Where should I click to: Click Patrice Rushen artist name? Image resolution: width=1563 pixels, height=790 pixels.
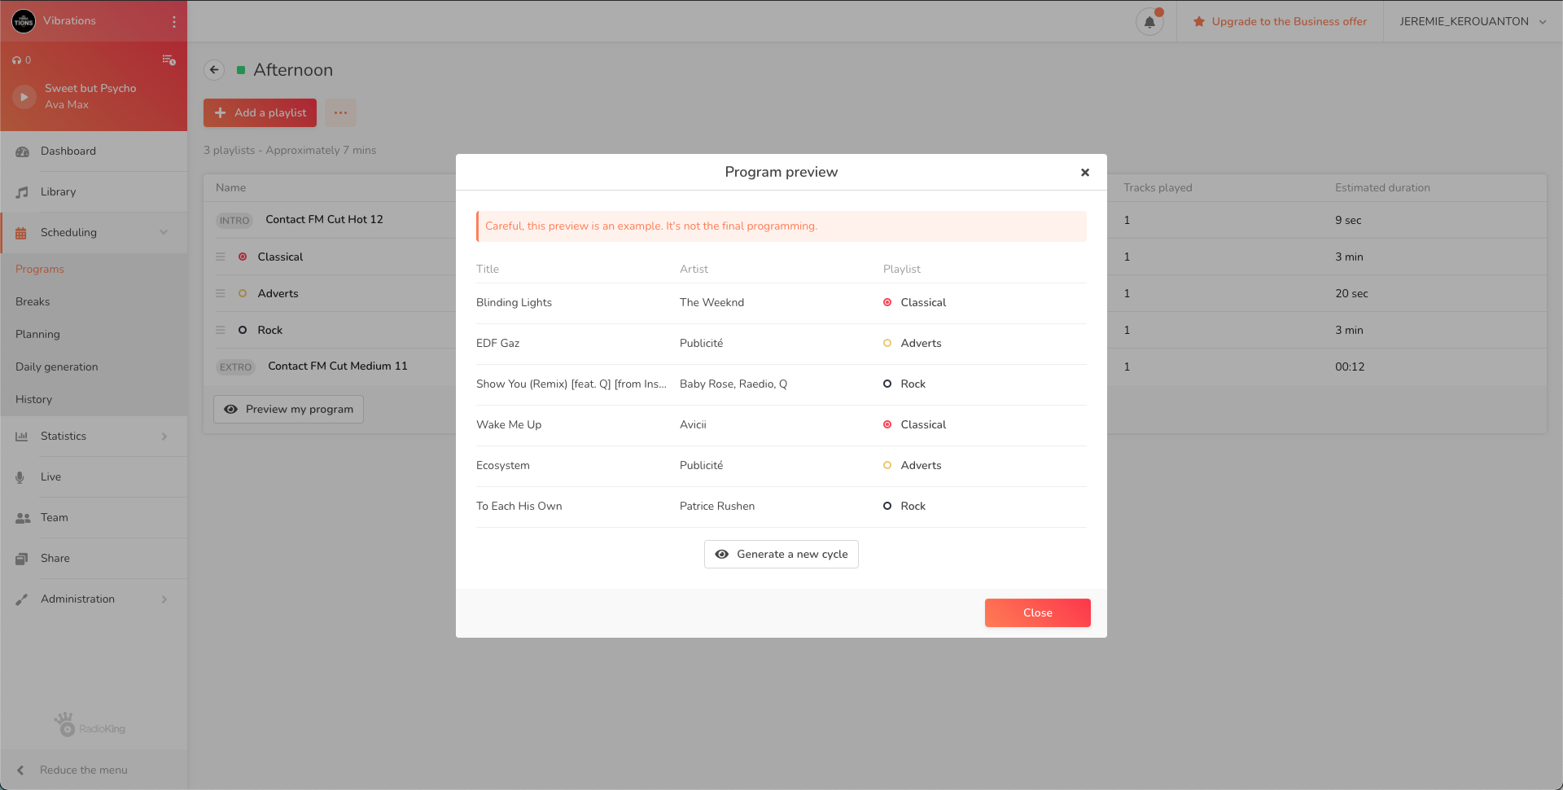(x=717, y=506)
